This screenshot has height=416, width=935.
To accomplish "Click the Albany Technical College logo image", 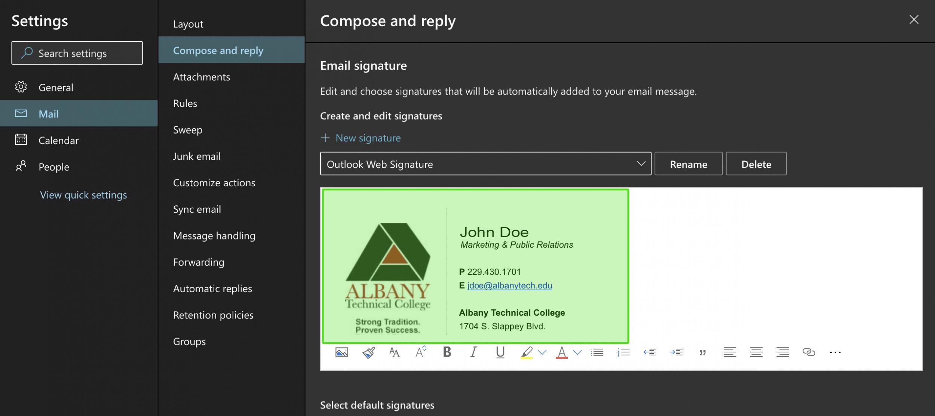I will pyautogui.click(x=388, y=278).
